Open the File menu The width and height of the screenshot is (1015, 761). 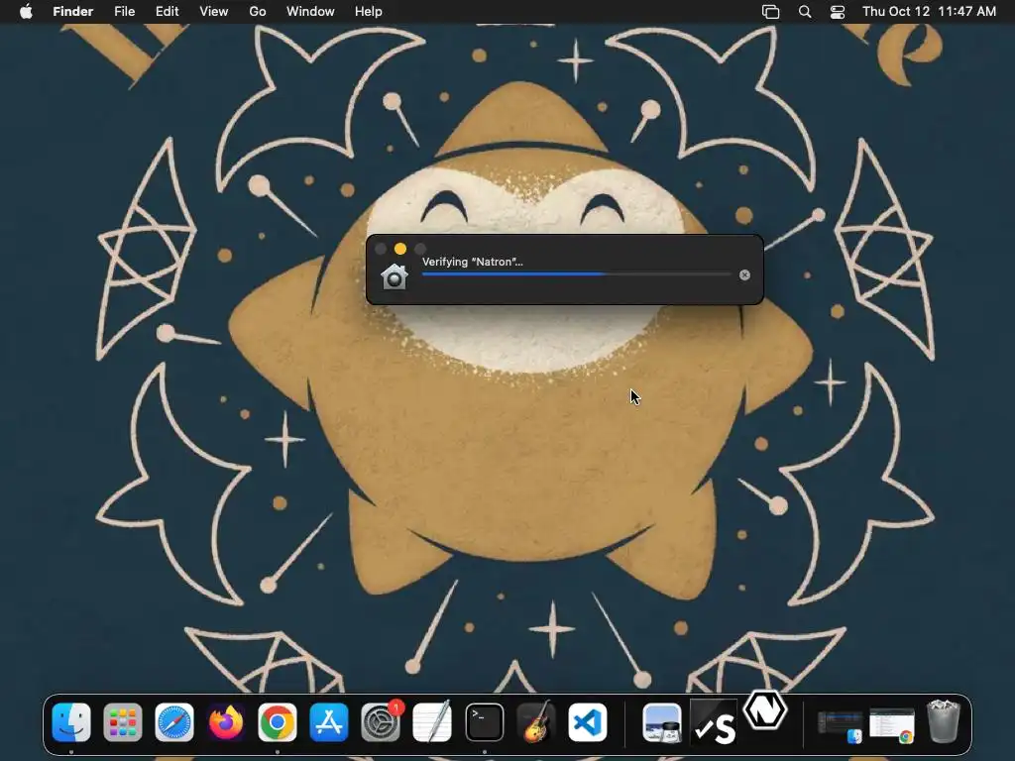pos(124,12)
